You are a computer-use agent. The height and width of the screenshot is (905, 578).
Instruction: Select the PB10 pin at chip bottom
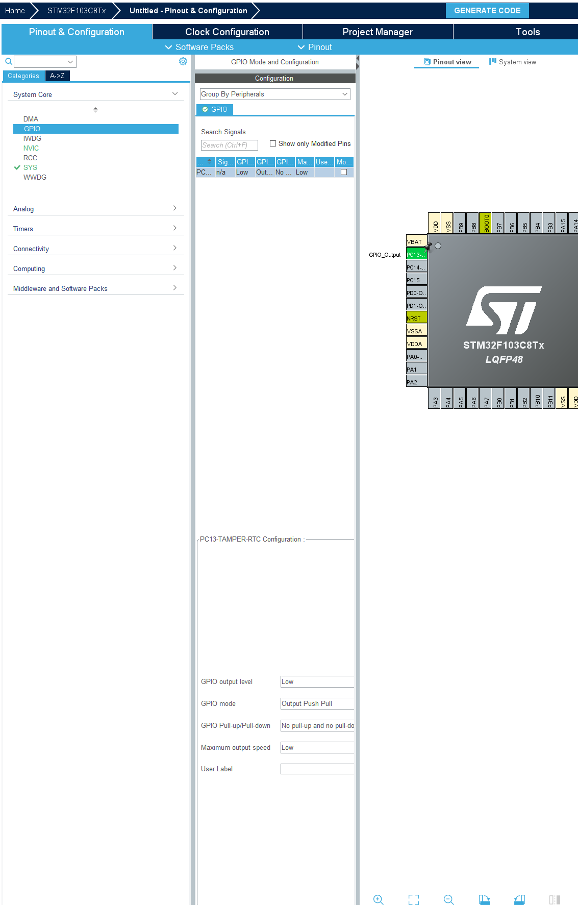click(536, 398)
